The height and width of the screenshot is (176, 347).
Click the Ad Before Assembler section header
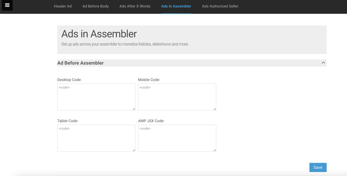point(81,63)
